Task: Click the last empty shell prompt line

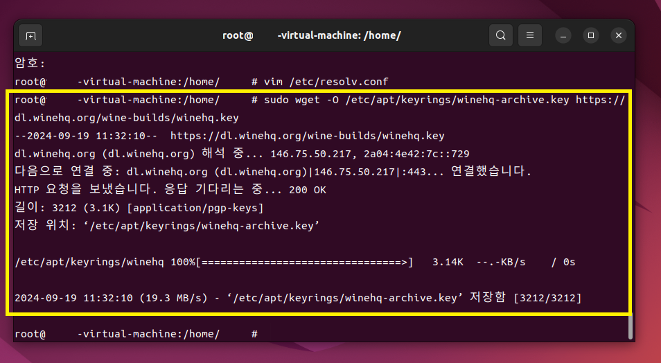Action: tap(136, 334)
